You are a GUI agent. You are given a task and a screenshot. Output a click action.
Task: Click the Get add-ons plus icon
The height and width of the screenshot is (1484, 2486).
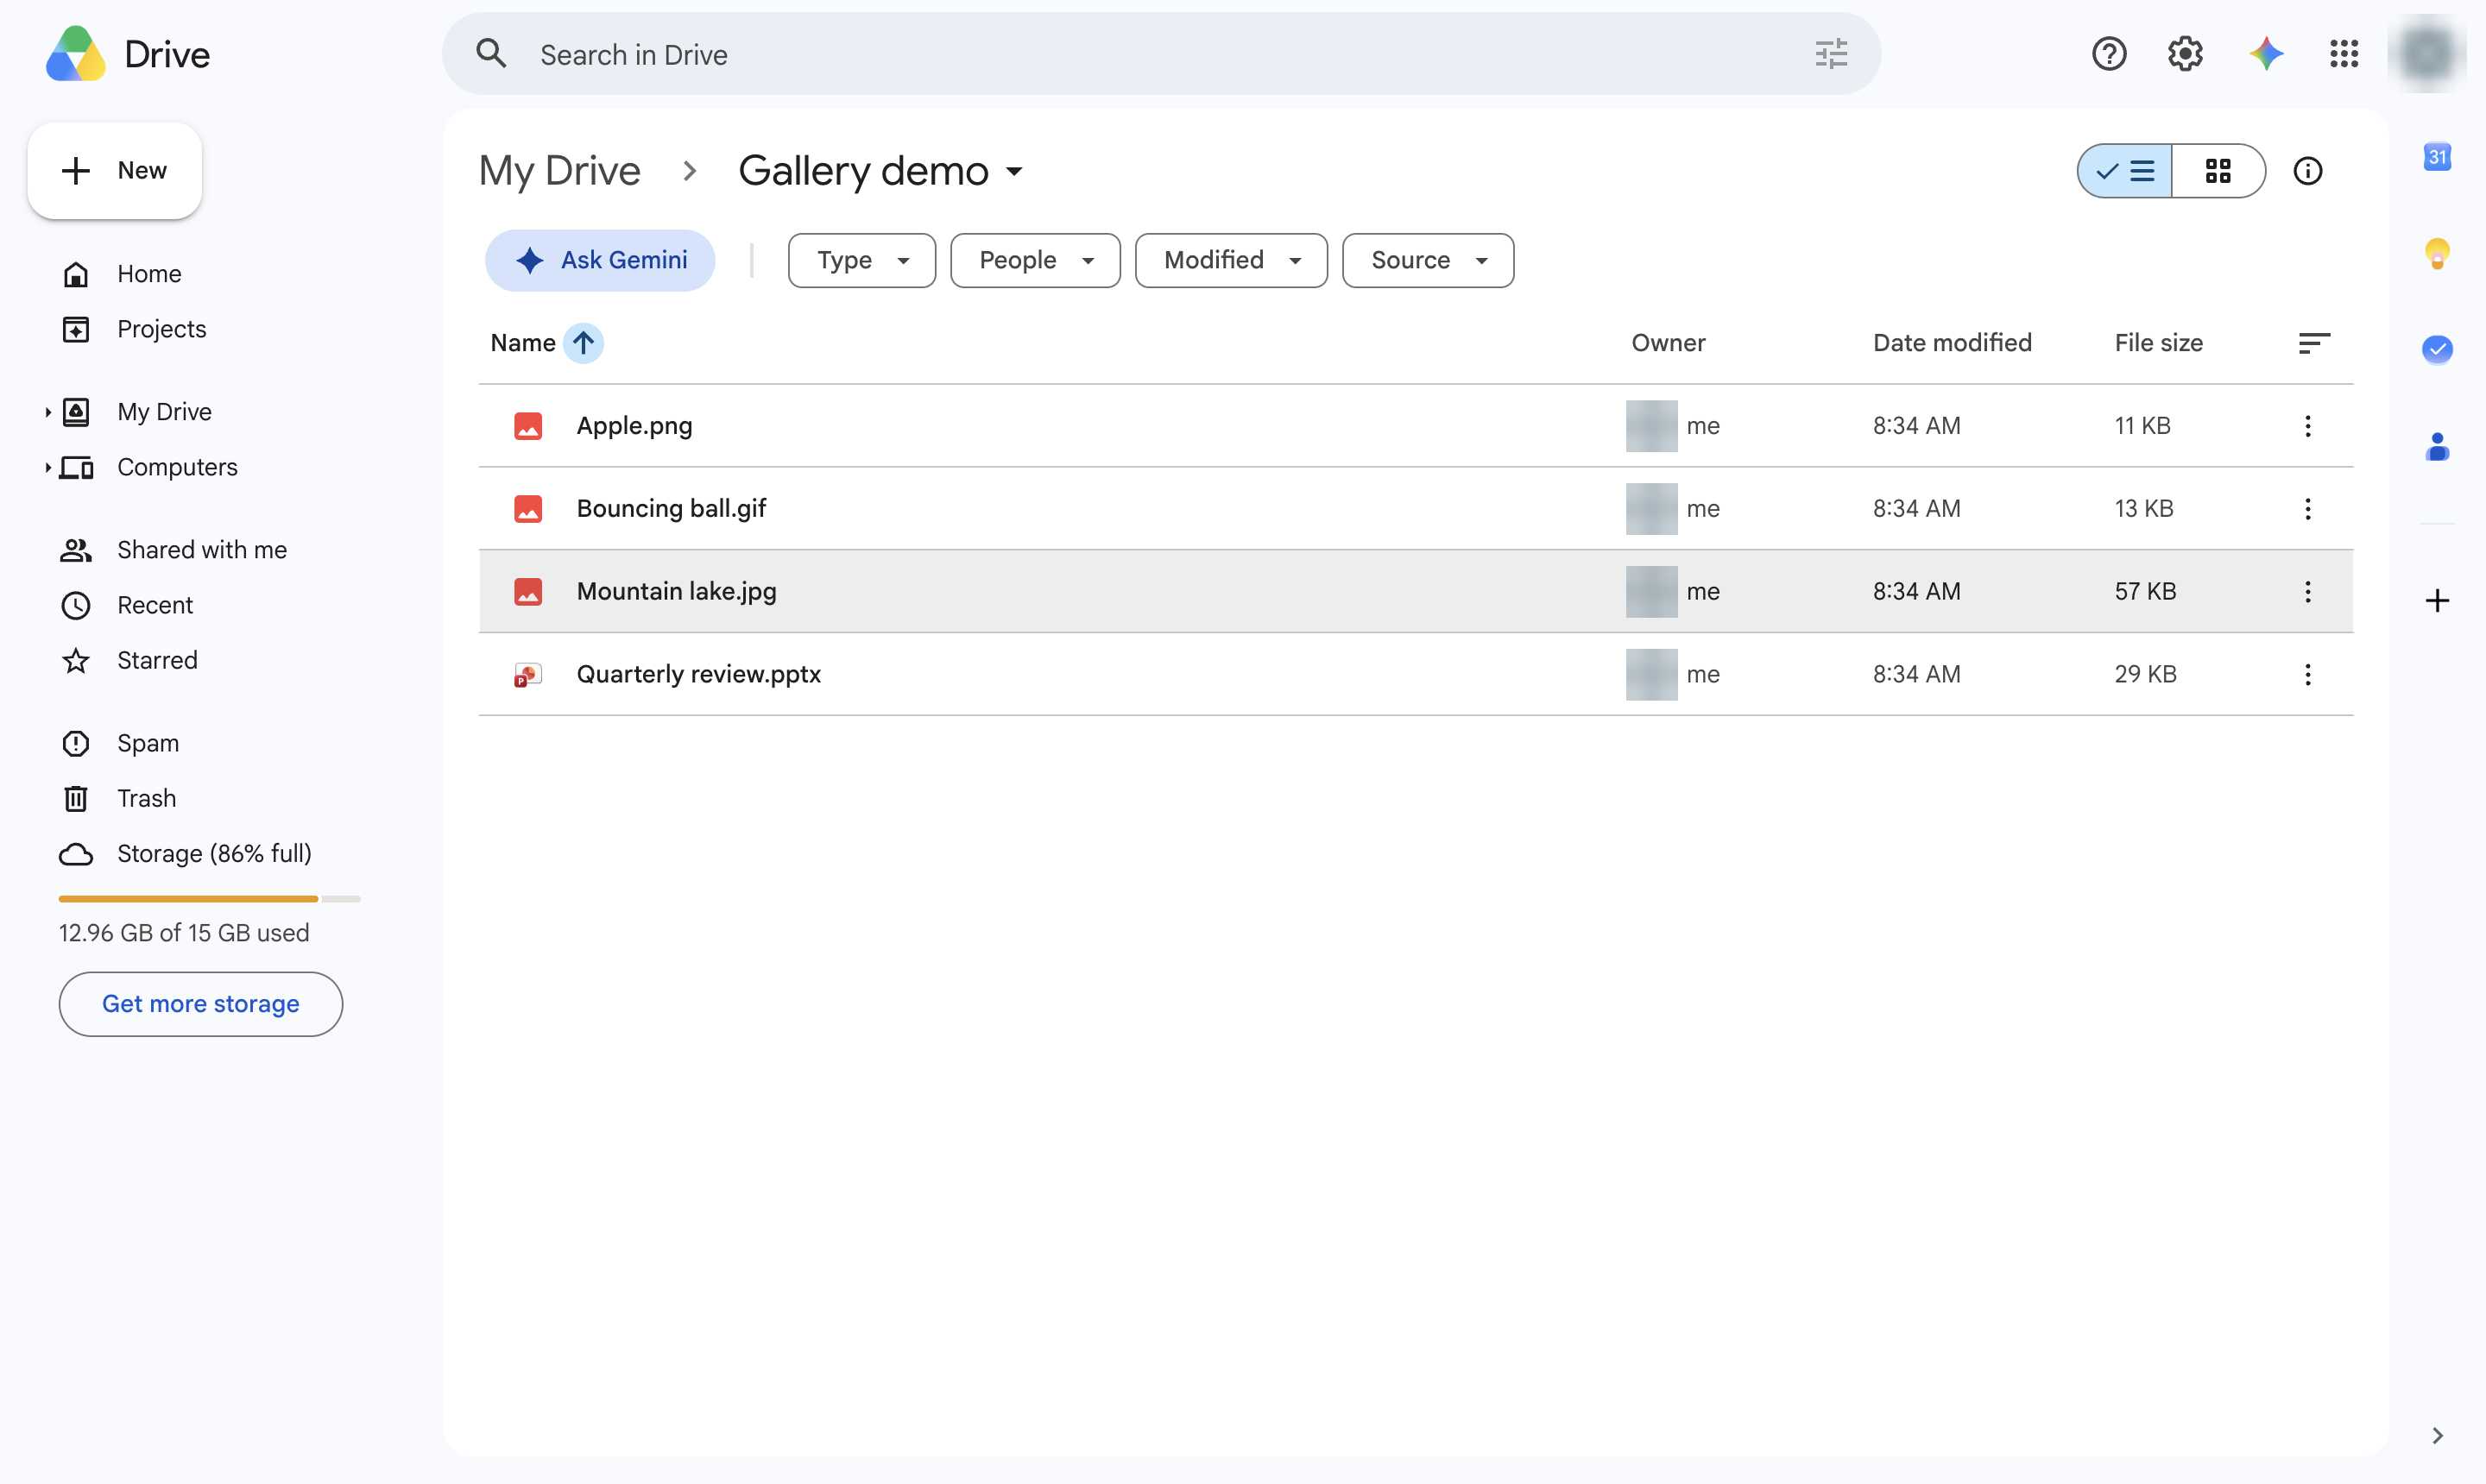pos(2437,600)
